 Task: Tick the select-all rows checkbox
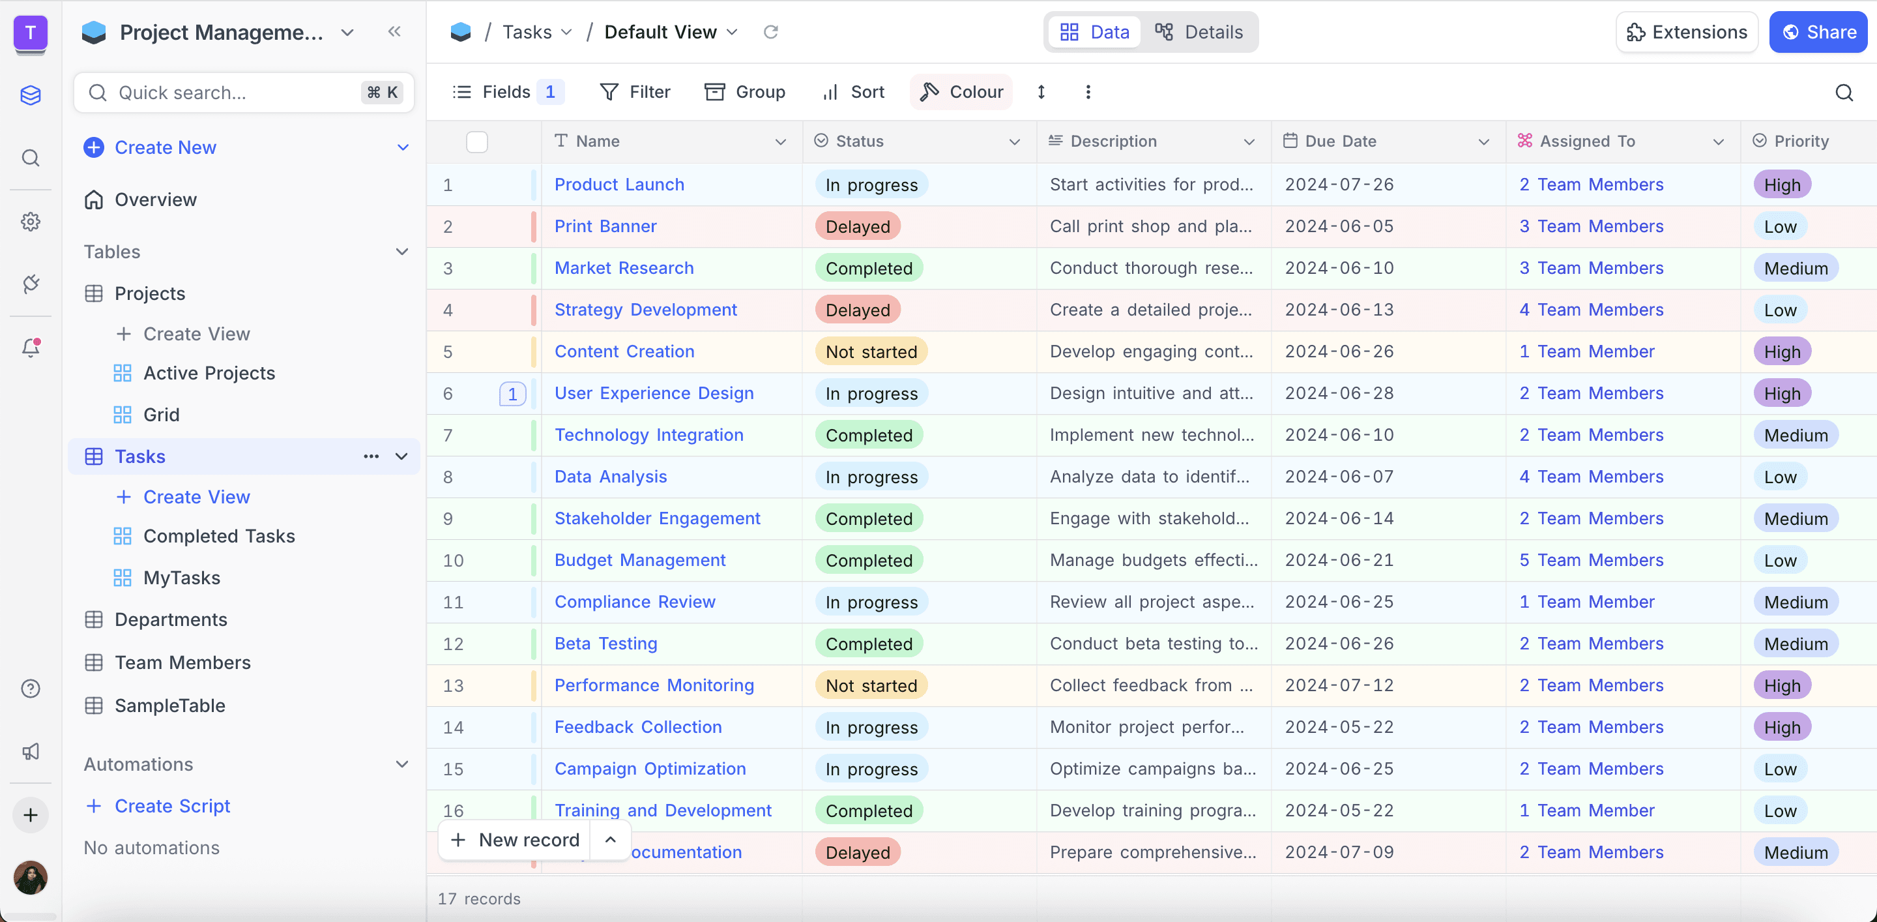pos(476,141)
